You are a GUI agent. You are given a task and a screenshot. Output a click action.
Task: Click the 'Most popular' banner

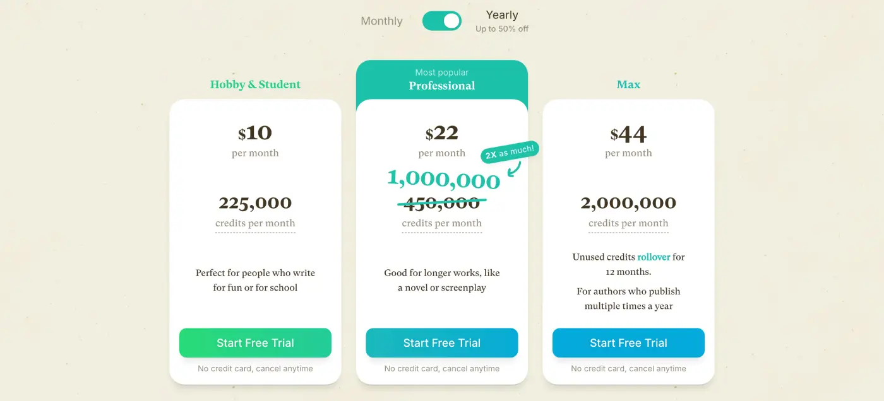coord(441,72)
